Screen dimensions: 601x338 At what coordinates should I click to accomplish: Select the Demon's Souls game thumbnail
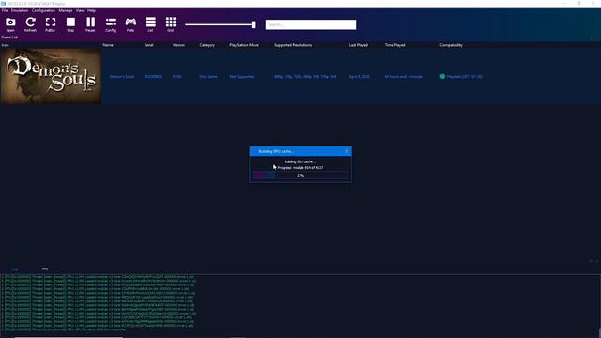[51, 76]
